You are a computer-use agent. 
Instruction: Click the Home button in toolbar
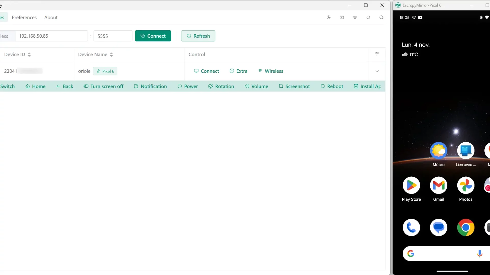click(x=35, y=86)
